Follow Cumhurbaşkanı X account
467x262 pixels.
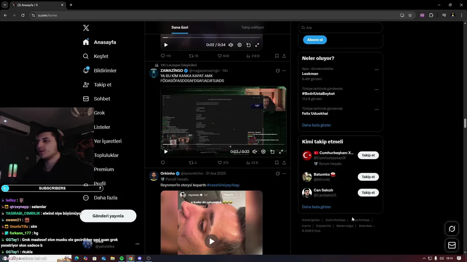[x=368, y=155]
